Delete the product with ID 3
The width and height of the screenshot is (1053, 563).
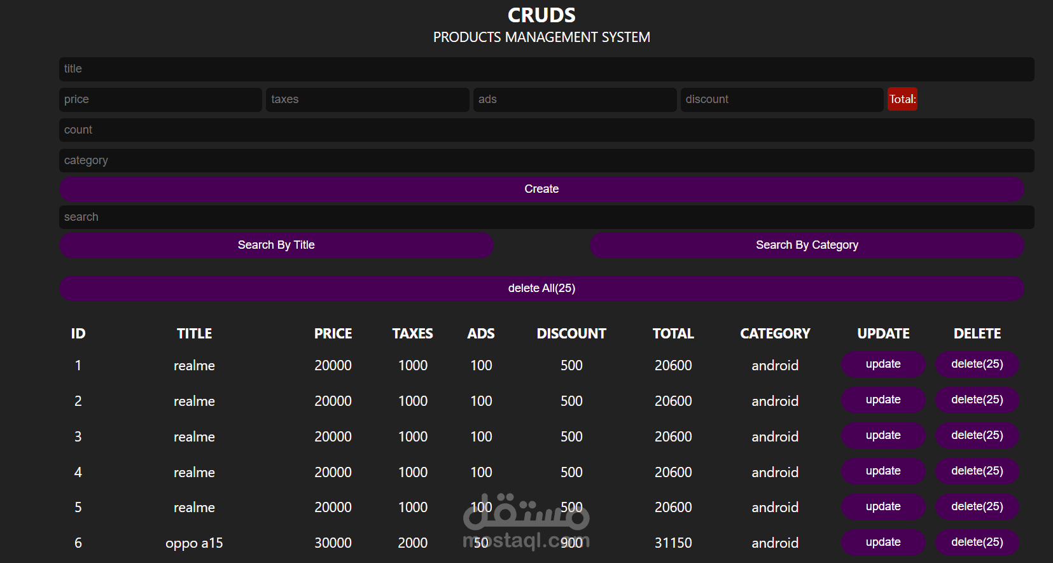coord(977,435)
